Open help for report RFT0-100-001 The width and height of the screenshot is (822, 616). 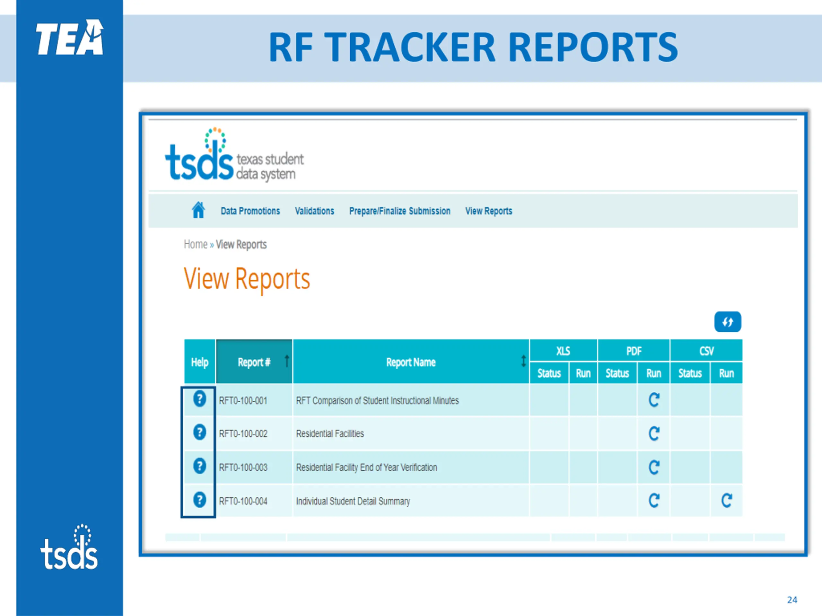pyautogui.click(x=199, y=399)
